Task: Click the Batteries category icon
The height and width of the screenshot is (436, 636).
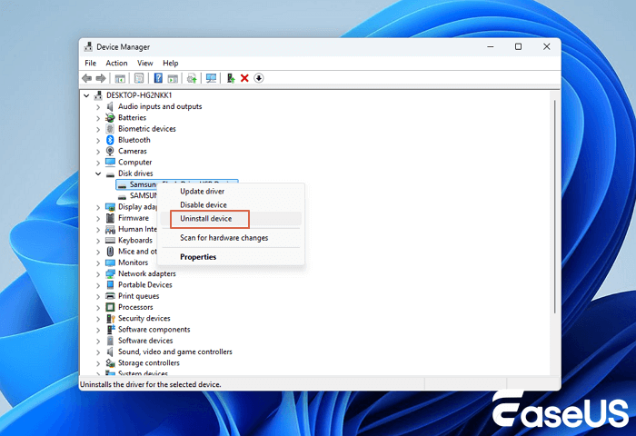Action: tap(110, 117)
